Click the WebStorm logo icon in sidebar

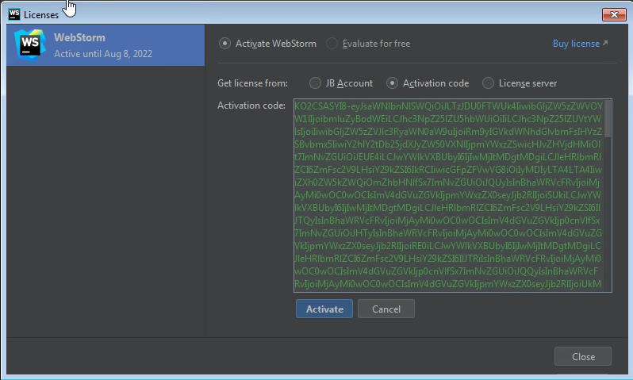point(29,44)
